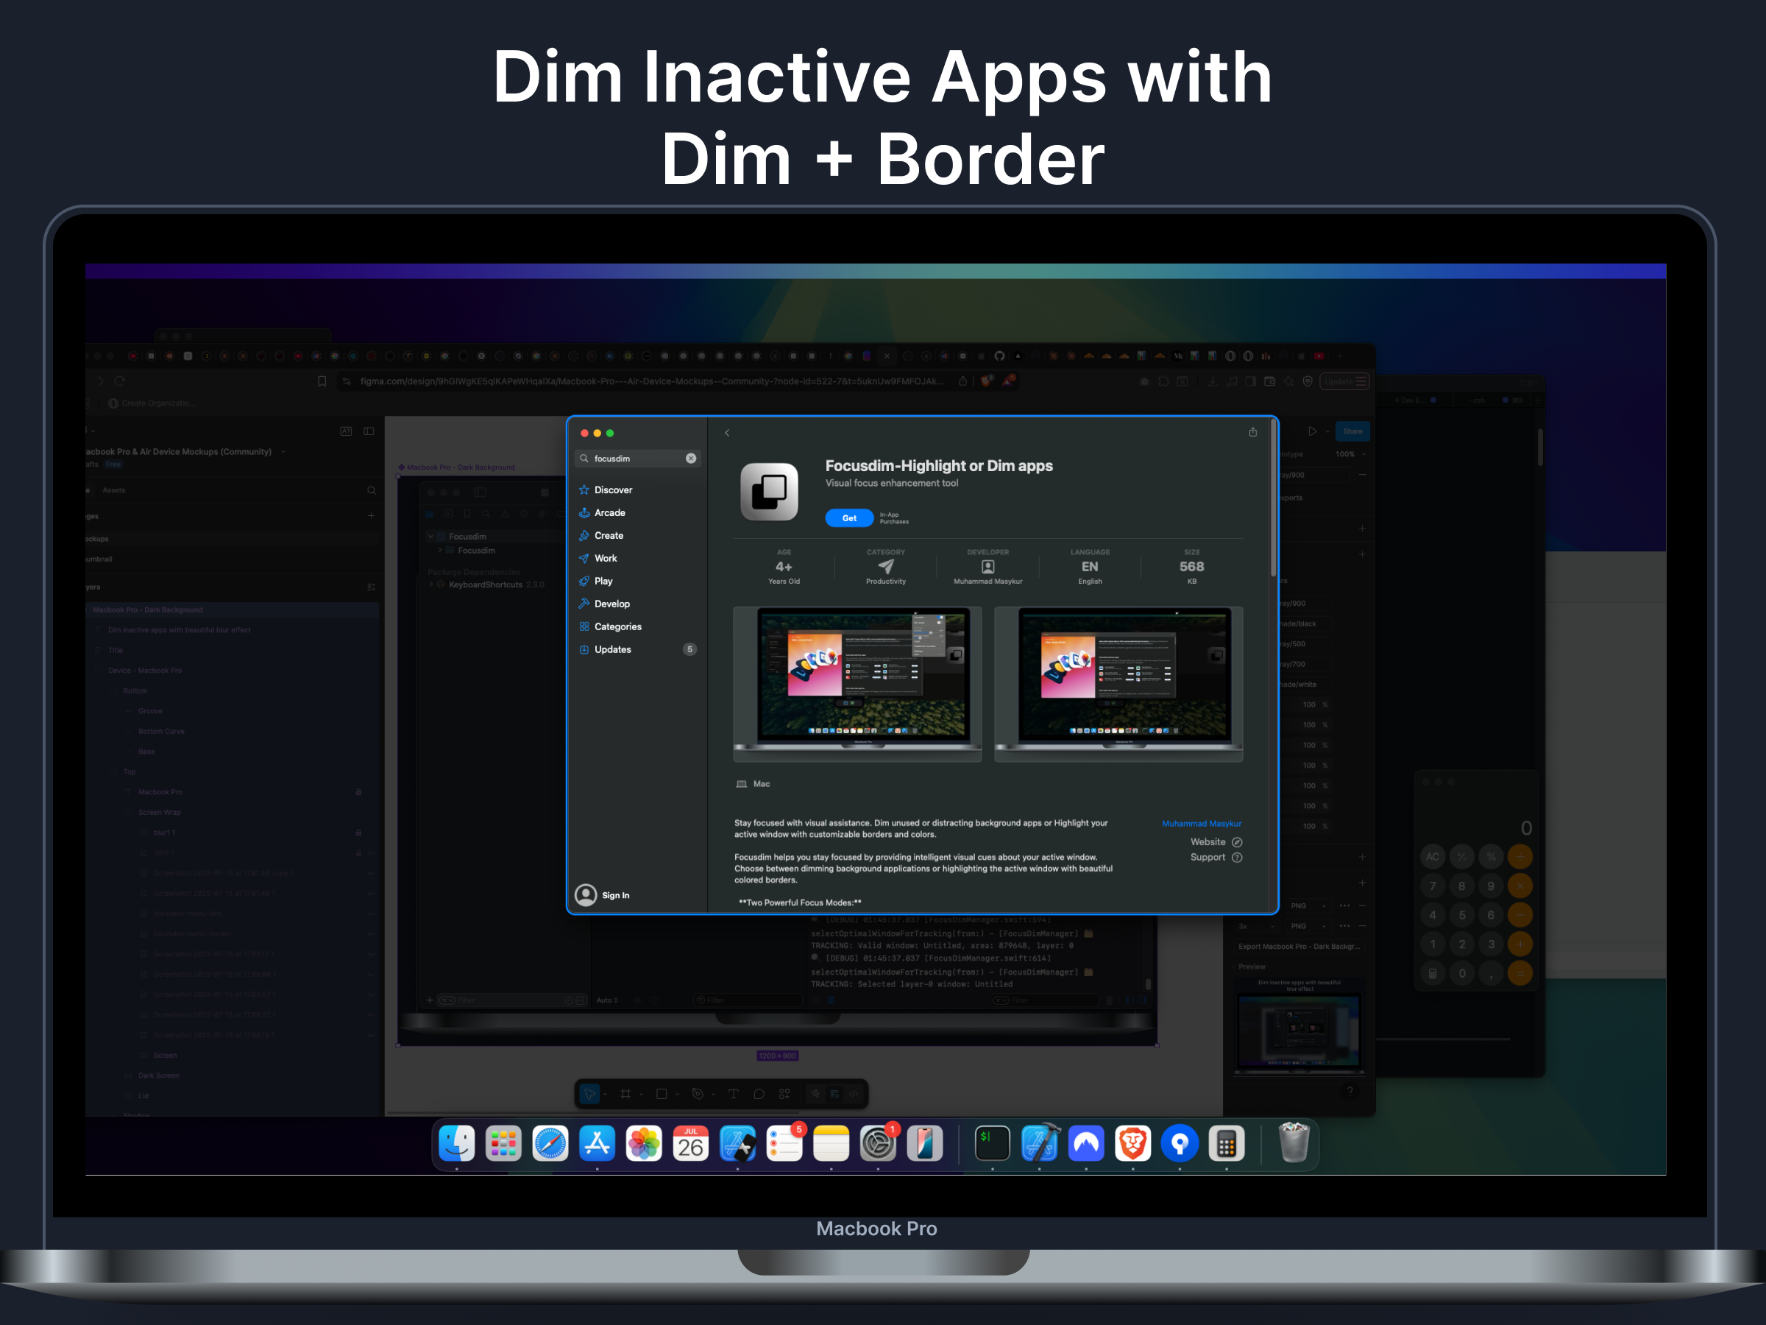Image resolution: width=1766 pixels, height=1325 pixels.
Task: Open the Figma file name dropdown chevron
Action: [x=283, y=452]
